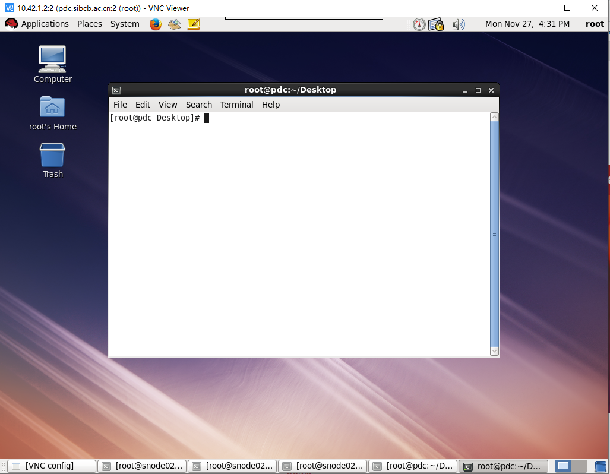
Task: Expand the System menu
Action: coord(125,24)
